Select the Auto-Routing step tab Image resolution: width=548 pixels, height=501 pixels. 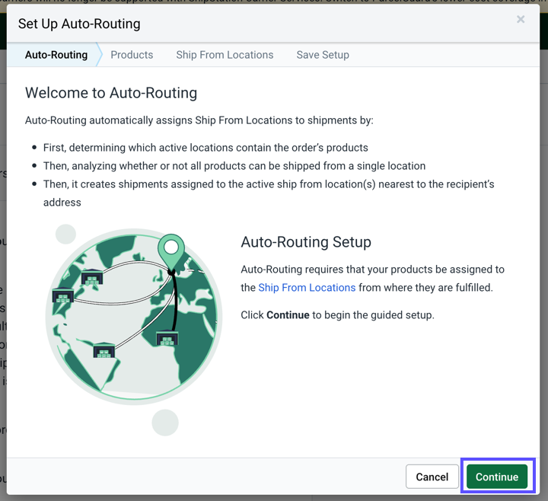pyautogui.click(x=56, y=55)
